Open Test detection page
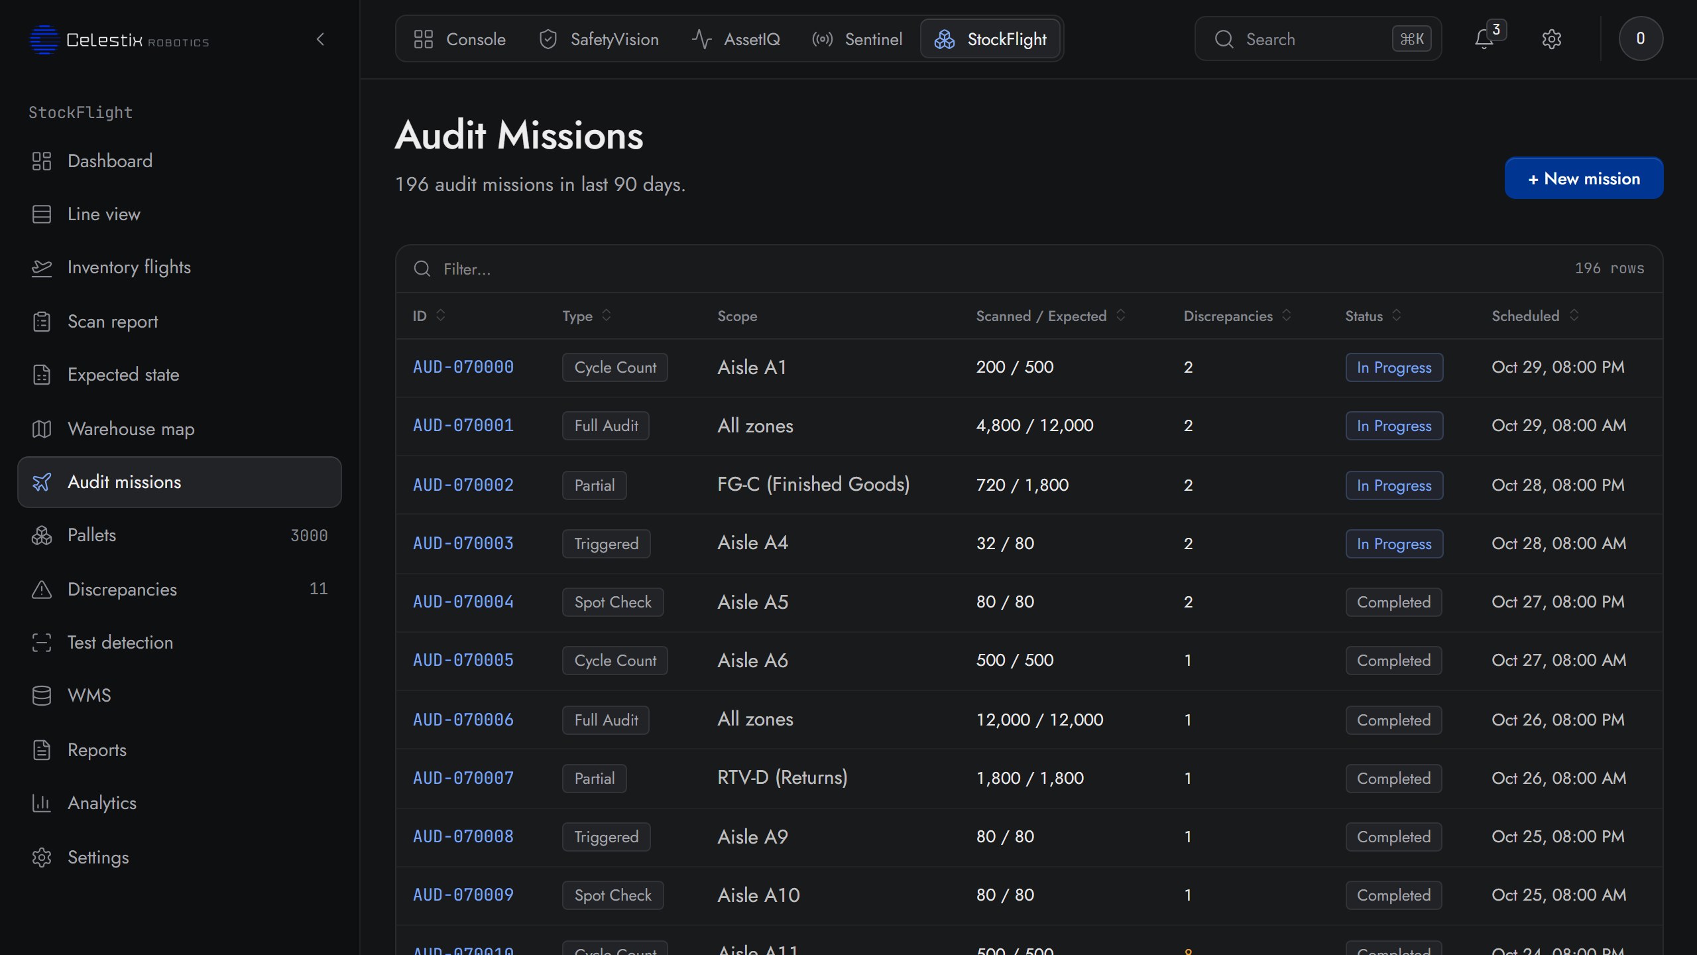The image size is (1697, 955). (x=180, y=643)
